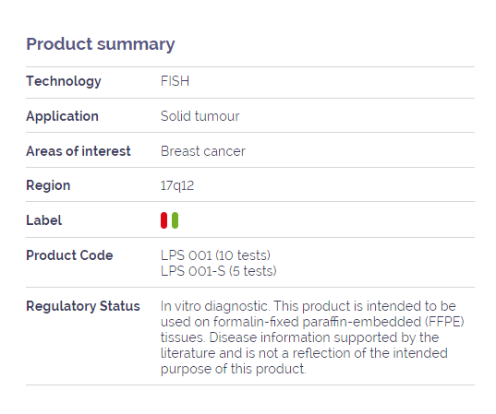Click the purpose of this product text

233,369
